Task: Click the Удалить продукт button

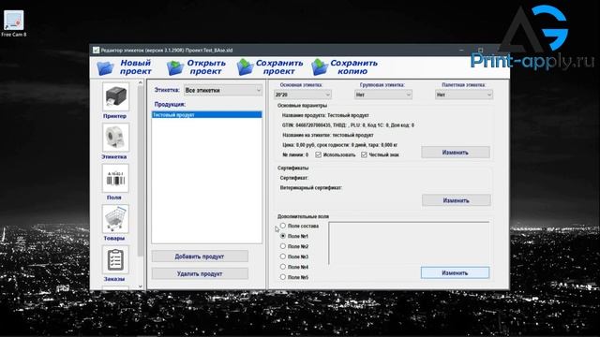Action: 200,273
